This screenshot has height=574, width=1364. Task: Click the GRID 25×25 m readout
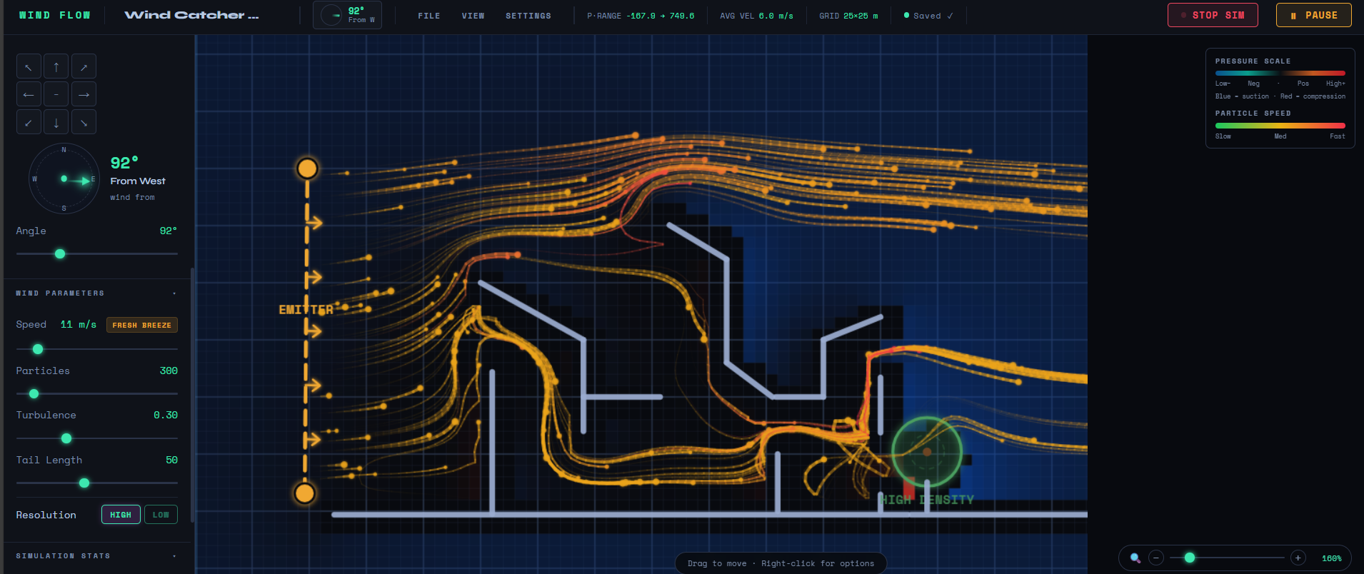coord(849,16)
